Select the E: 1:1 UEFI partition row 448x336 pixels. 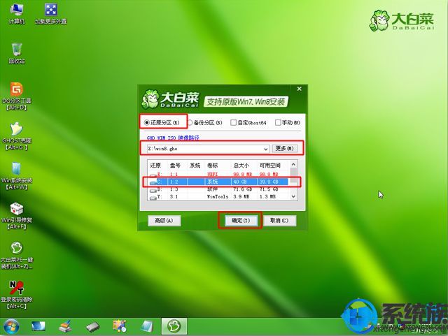[x=219, y=174]
